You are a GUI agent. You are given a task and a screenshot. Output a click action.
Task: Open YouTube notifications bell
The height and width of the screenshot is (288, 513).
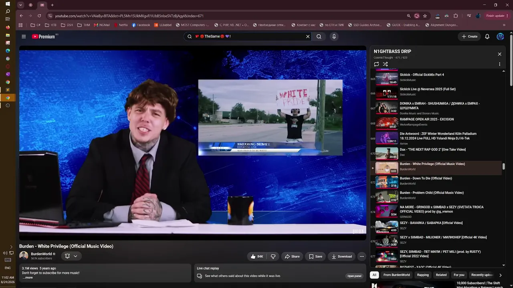pos(487,36)
